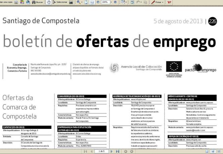Open the zoom tool dropdown arrow
The width and height of the screenshot is (223, 154).
click(82, 2)
